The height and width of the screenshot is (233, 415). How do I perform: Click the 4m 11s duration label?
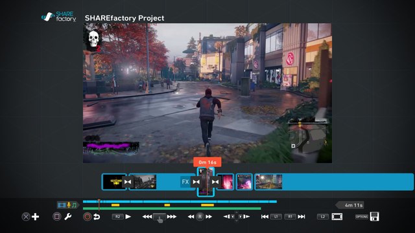click(350, 205)
